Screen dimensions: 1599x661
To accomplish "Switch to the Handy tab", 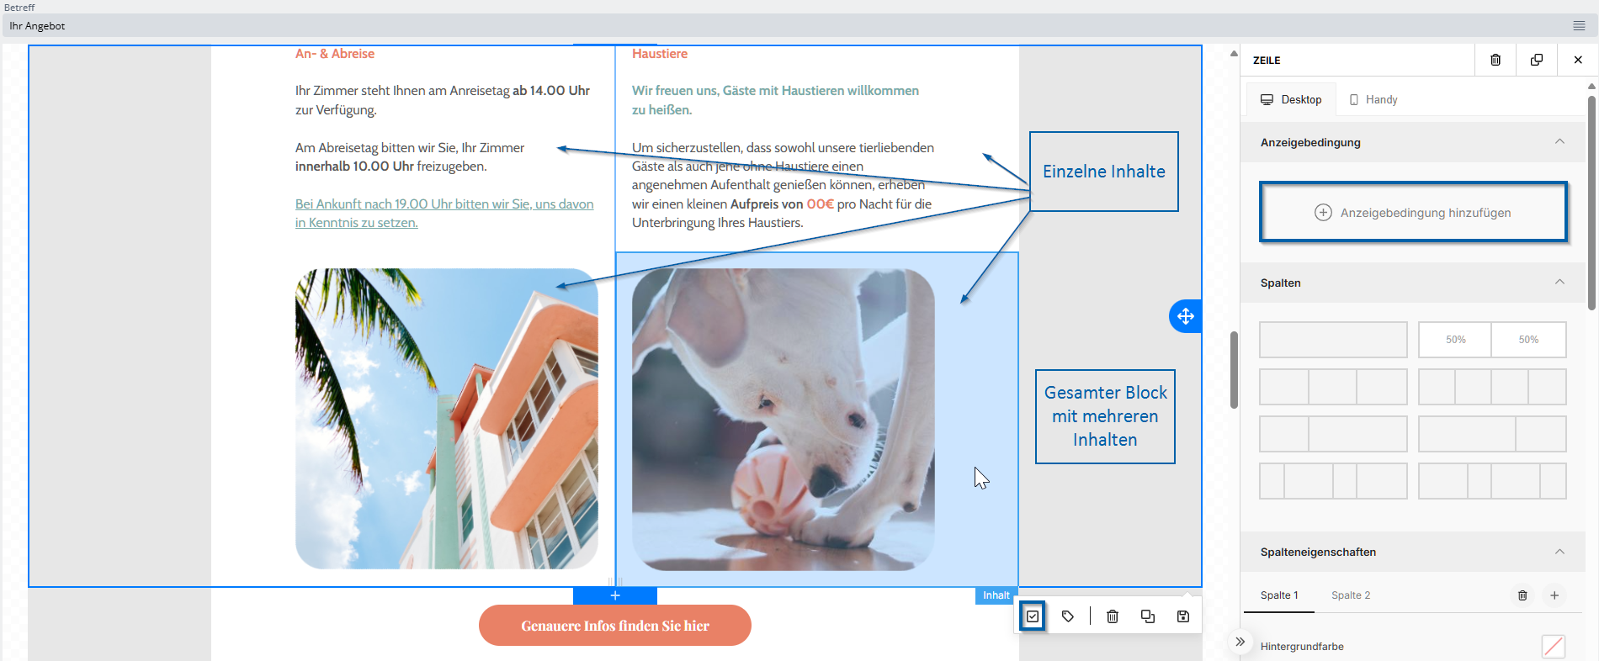I will 1373,99.
